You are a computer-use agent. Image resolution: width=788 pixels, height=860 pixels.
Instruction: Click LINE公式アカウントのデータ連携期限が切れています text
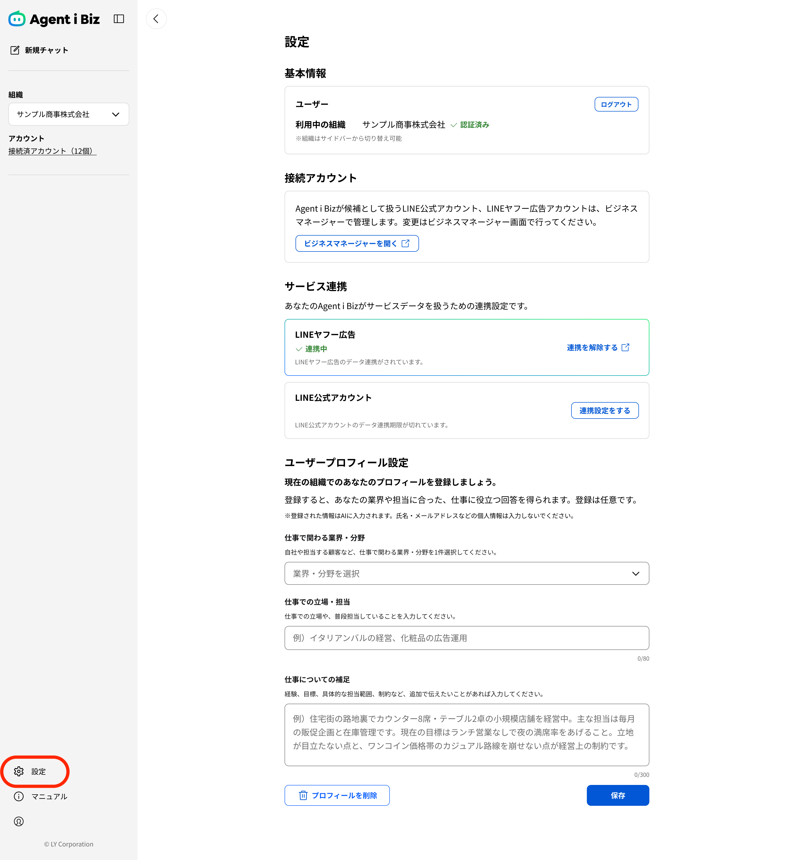coord(372,425)
